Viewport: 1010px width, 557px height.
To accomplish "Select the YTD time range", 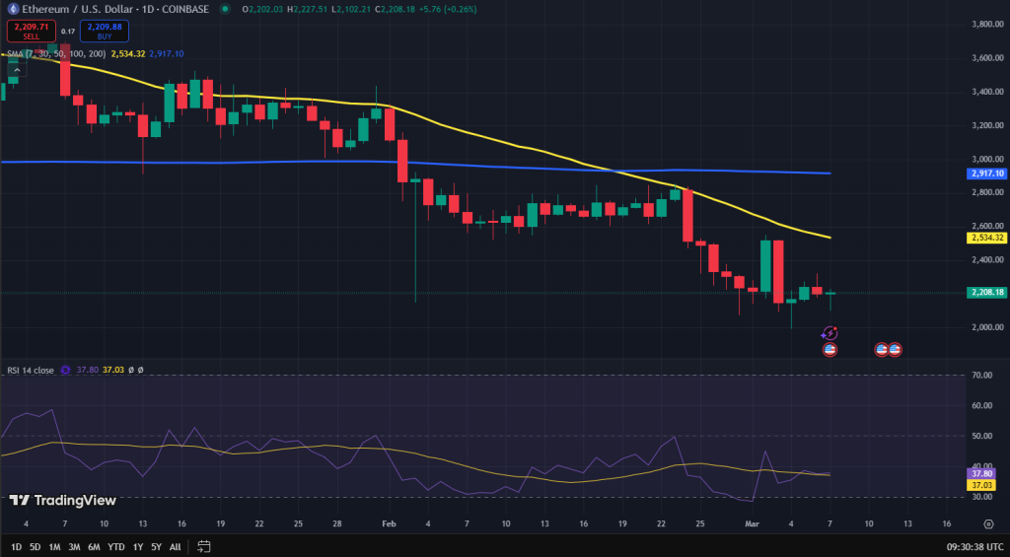I will click(x=116, y=547).
